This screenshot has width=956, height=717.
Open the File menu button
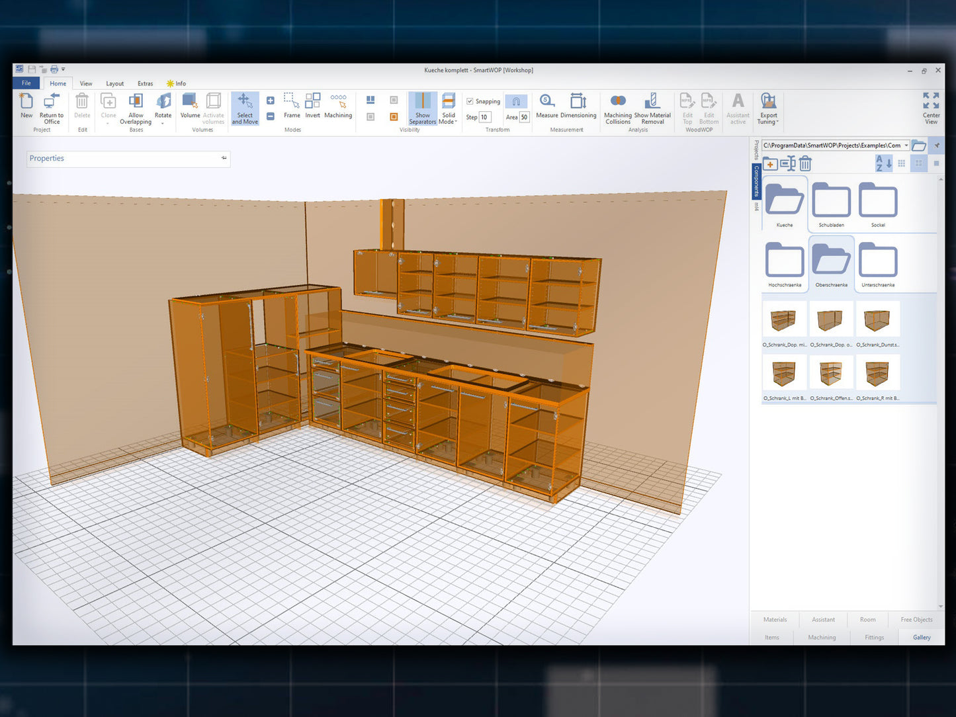coord(26,83)
